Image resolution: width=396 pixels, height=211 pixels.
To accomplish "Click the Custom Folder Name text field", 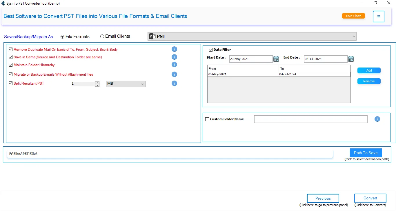I will point(310,119).
